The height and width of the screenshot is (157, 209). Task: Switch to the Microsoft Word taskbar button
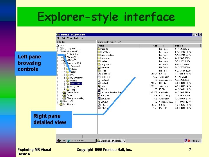tap(81, 141)
